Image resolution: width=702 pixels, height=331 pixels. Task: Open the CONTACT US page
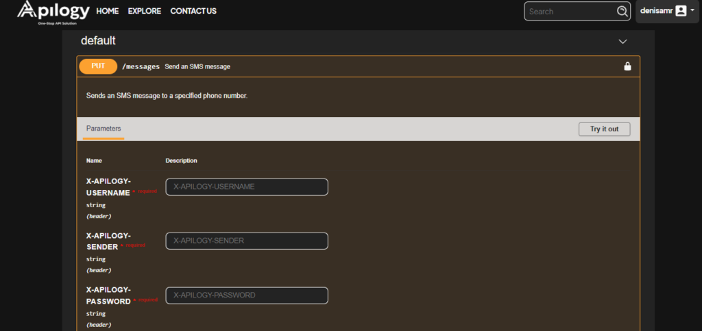(x=193, y=11)
